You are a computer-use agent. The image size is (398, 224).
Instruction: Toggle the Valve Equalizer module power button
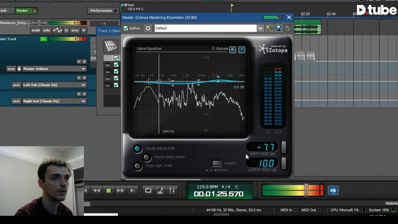click(x=137, y=149)
